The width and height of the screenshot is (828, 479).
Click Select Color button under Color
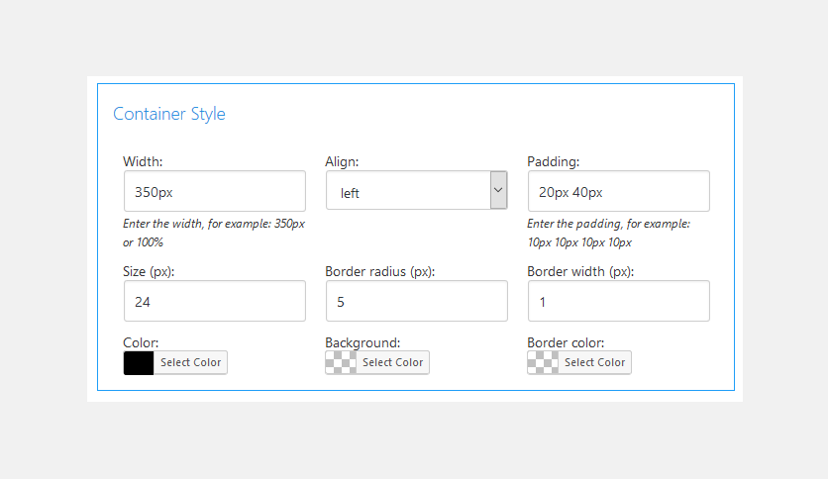pyautogui.click(x=191, y=363)
